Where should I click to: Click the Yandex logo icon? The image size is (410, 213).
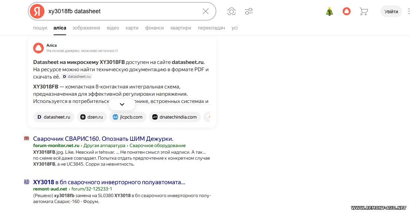point(37,11)
